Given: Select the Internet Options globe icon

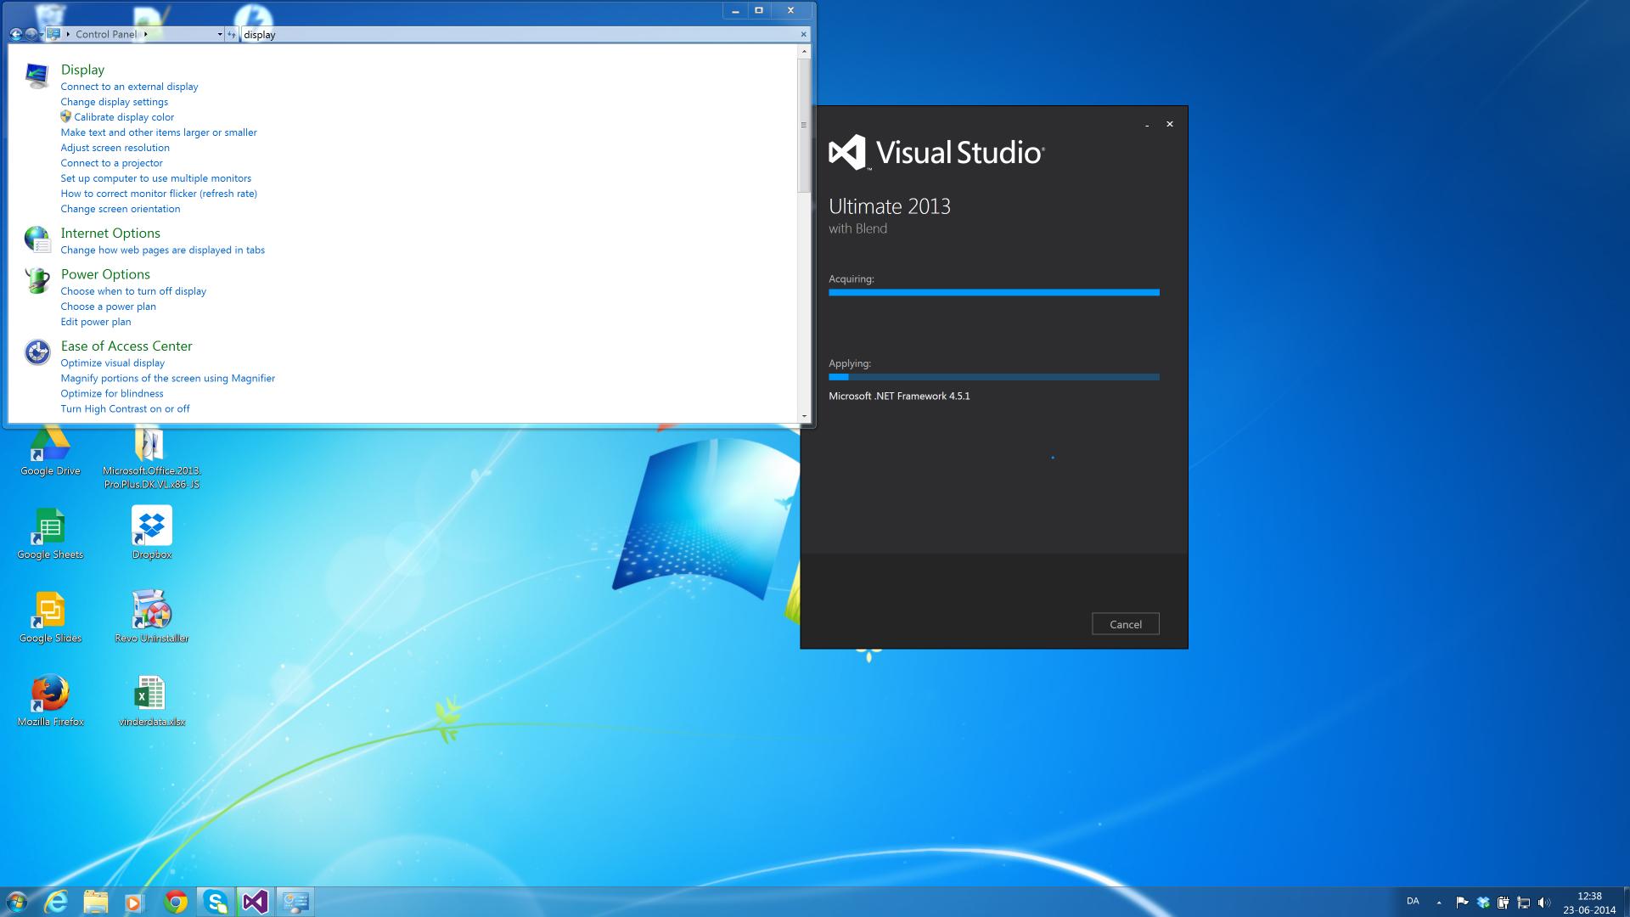Looking at the screenshot, I should pos(37,239).
